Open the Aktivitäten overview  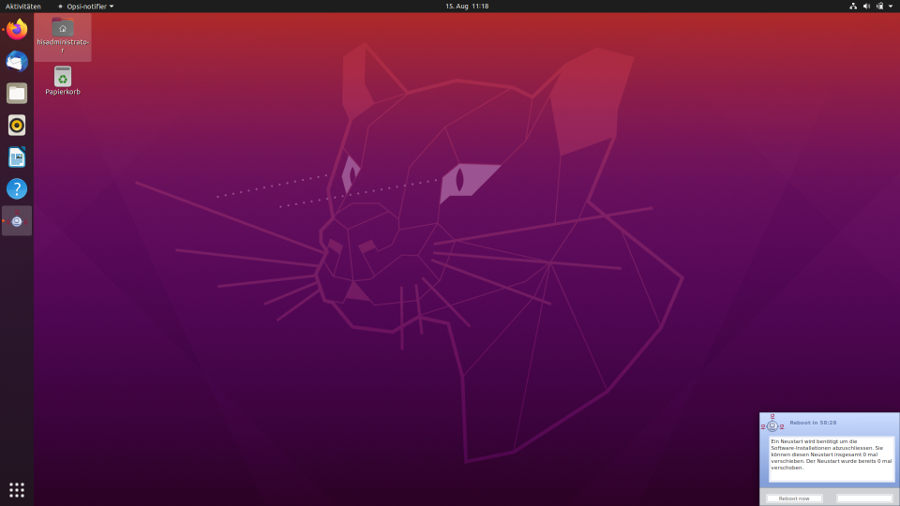pos(22,7)
